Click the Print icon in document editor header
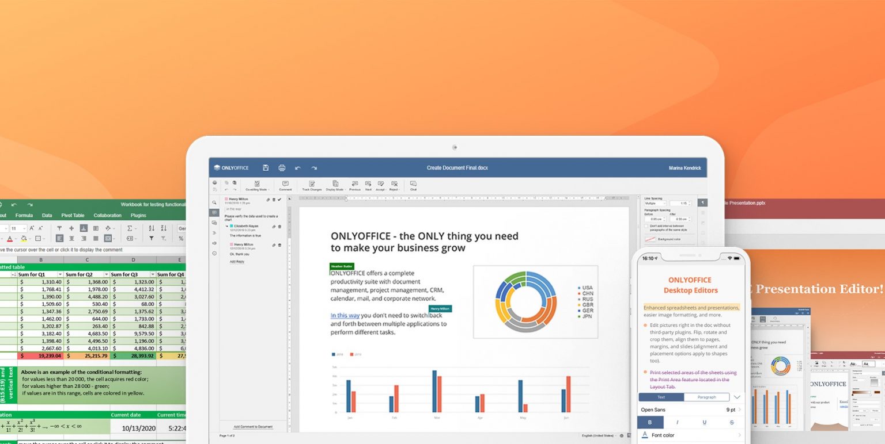This screenshot has width=885, height=444. coord(282,168)
